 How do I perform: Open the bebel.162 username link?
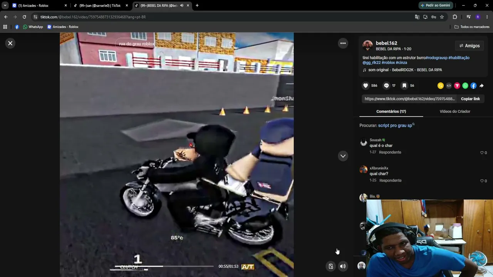tap(386, 43)
